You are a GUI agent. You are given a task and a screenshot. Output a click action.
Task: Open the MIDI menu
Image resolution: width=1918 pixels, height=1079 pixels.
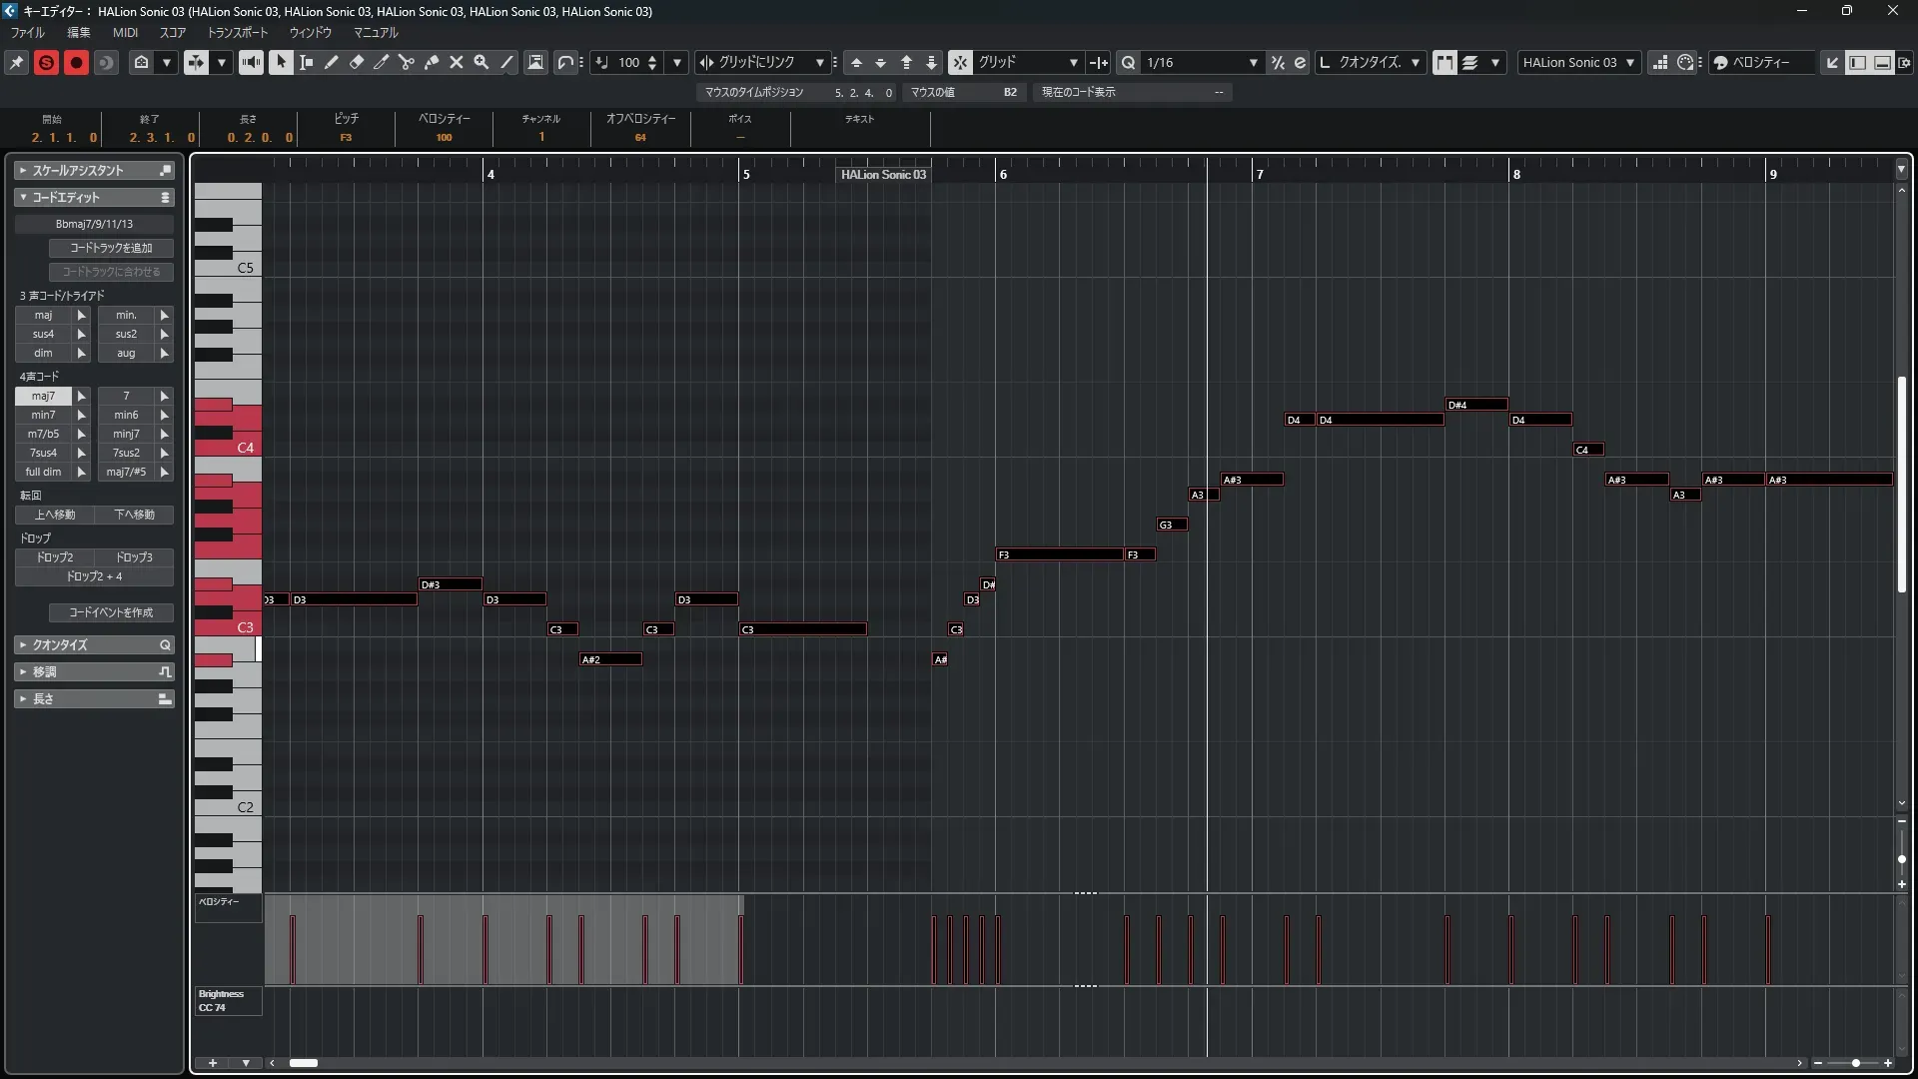point(125,32)
